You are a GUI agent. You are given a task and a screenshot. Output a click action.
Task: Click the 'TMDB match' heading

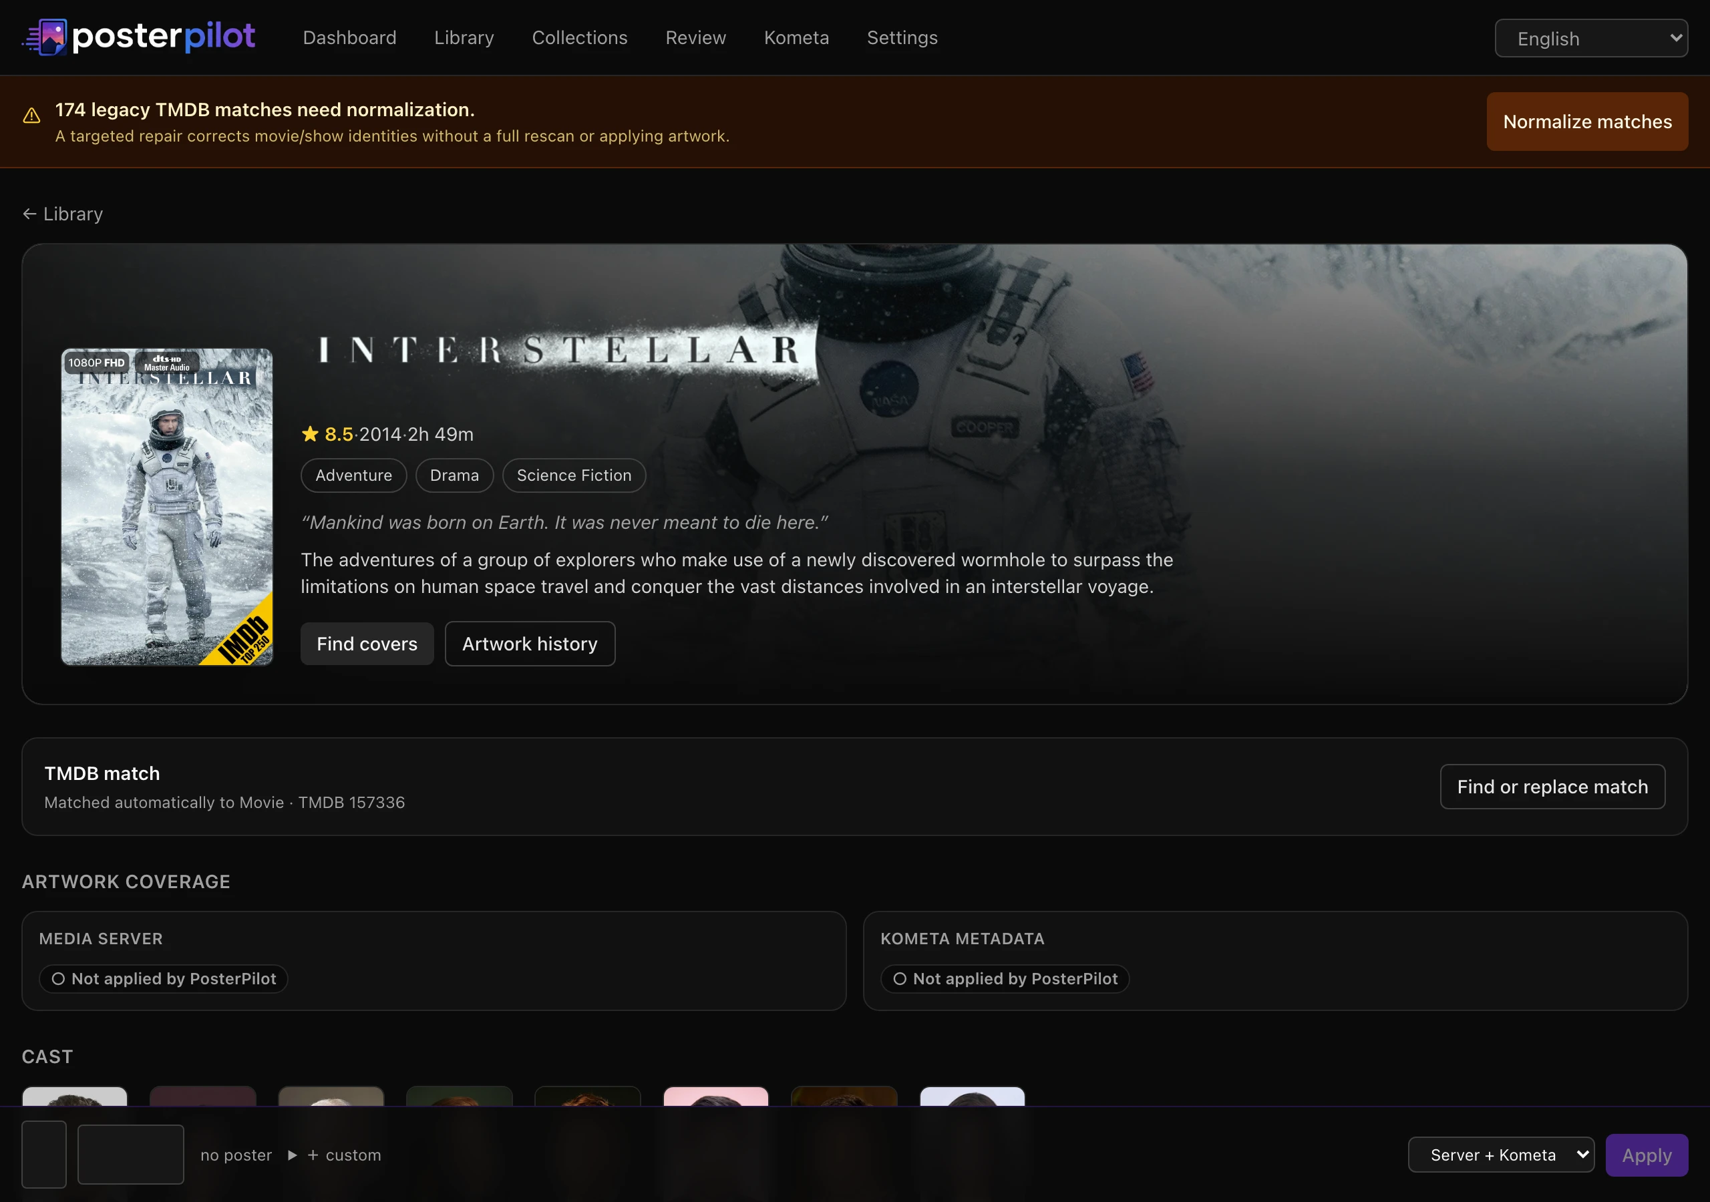[102, 773]
